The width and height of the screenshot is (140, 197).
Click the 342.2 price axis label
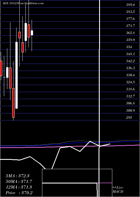pyautogui.click(x=130, y=61)
